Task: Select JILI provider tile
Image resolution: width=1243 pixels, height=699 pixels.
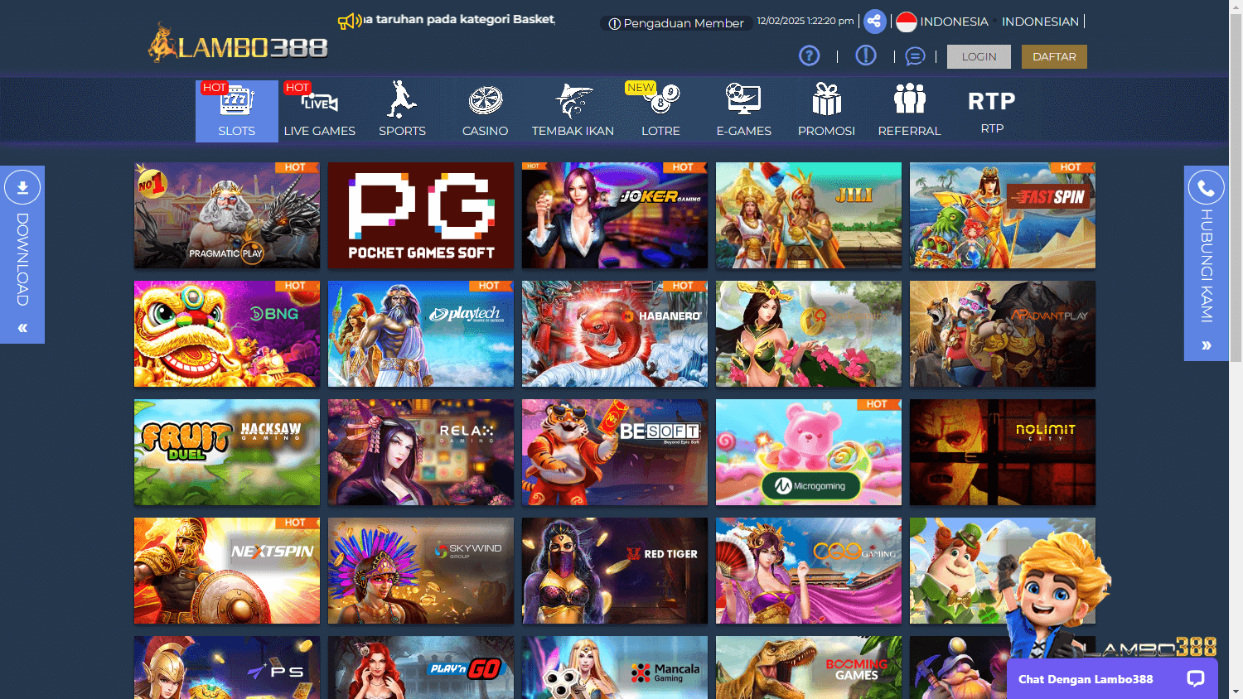Action: click(x=809, y=215)
